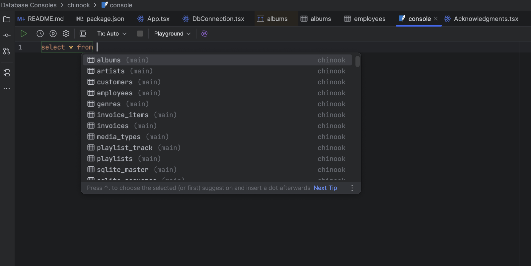Show more tool windows ellipsis
Screen dimensions: 531x266
point(7,89)
